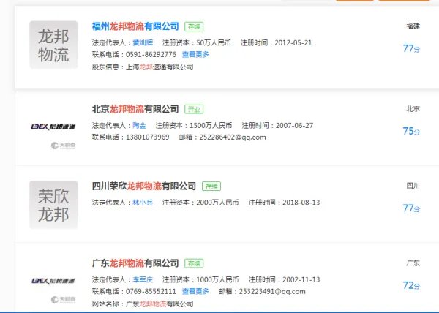Click registered capital 2000万人民币
439x313 pixels.
(x=217, y=203)
